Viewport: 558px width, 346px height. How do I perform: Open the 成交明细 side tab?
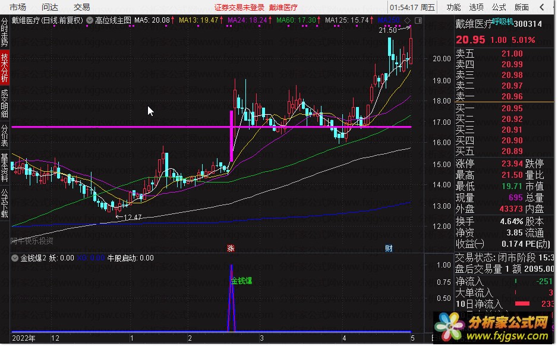coord(4,103)
